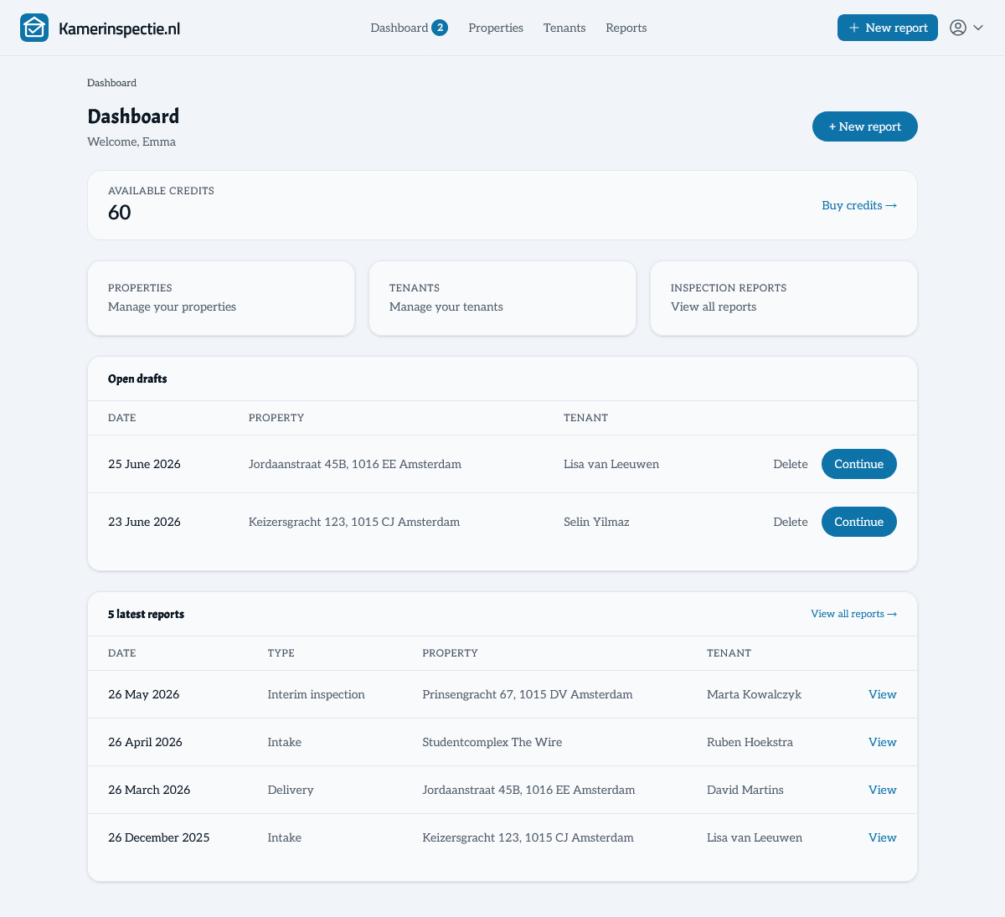View the David Martins delivery report
This screenshot has width=1005, height=917.
(883, 790)
